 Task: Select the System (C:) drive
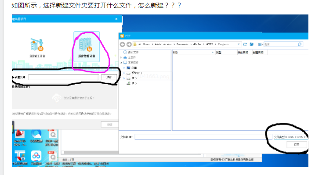point(134,73)
